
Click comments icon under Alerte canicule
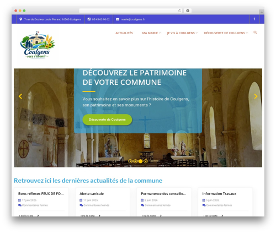pos(81,205)
